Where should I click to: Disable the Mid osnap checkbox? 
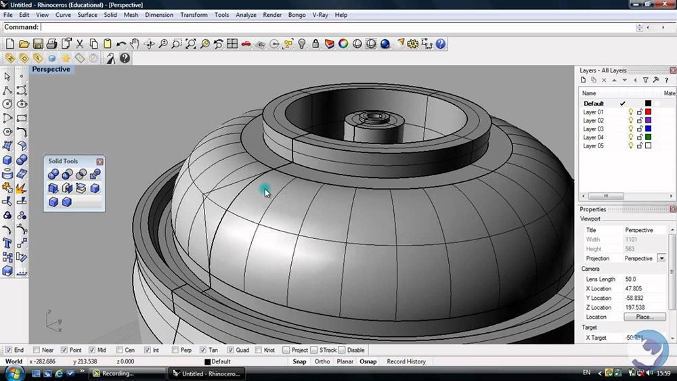(92, 350)
